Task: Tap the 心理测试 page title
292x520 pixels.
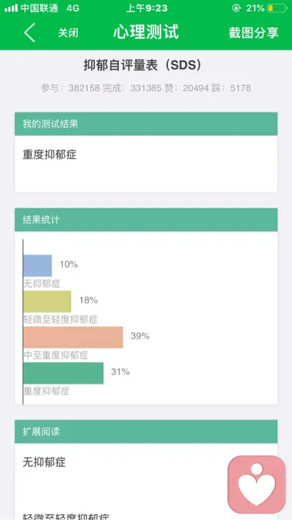Action: tap(146, 32)
